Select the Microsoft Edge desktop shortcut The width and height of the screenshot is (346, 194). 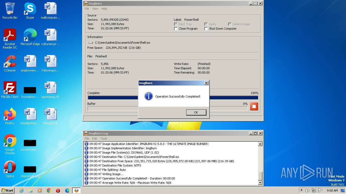pos(30,37)
